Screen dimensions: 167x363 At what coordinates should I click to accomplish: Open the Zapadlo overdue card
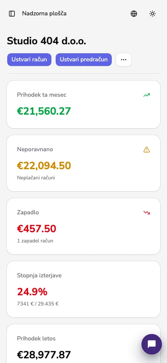83,226
